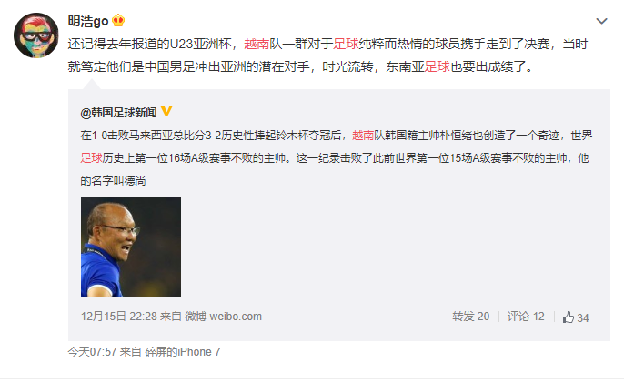Viewport: 624px width, 383px height.
Task: Open the 今天07:57 timestamp link
Action: [x=92, y=352]
